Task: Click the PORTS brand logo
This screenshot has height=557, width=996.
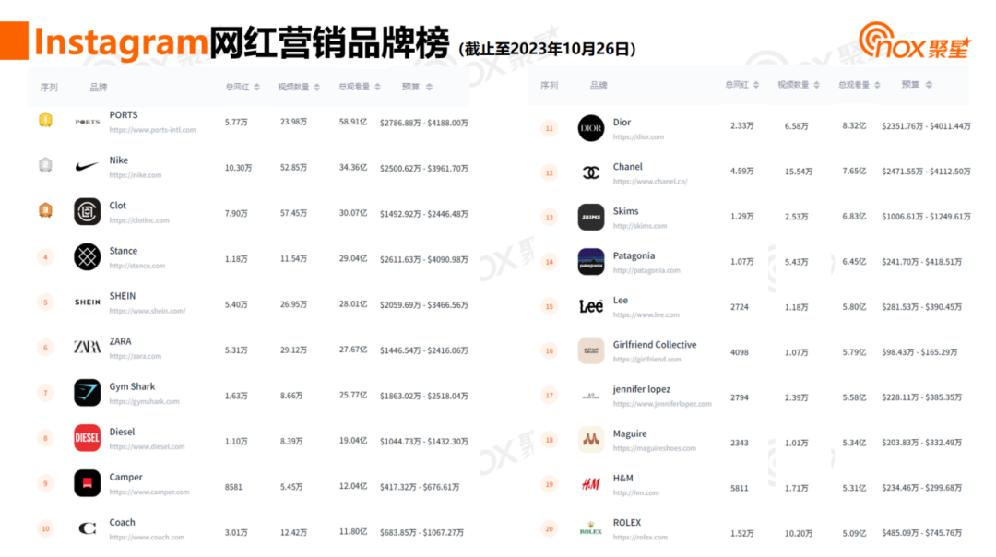Action: click(87, 122)
